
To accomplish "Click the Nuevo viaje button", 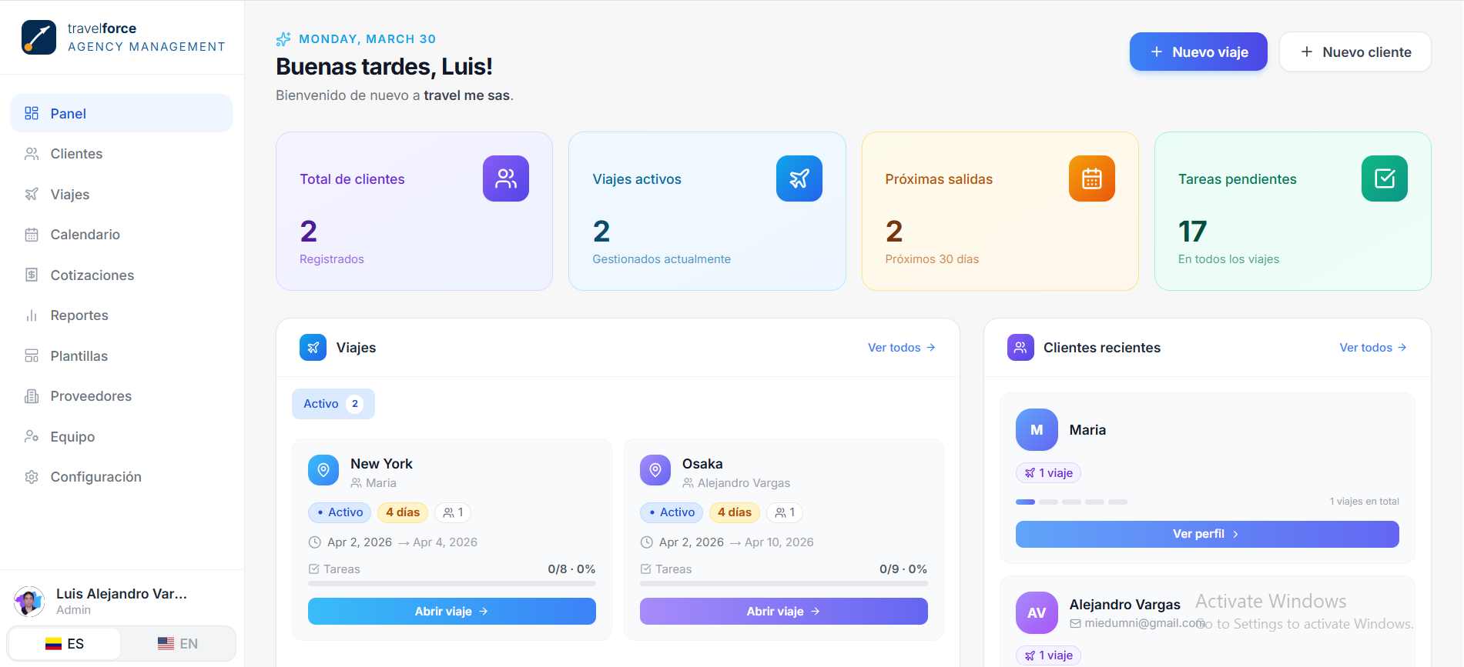I will pyautogui.click(x=1198, y=52).
